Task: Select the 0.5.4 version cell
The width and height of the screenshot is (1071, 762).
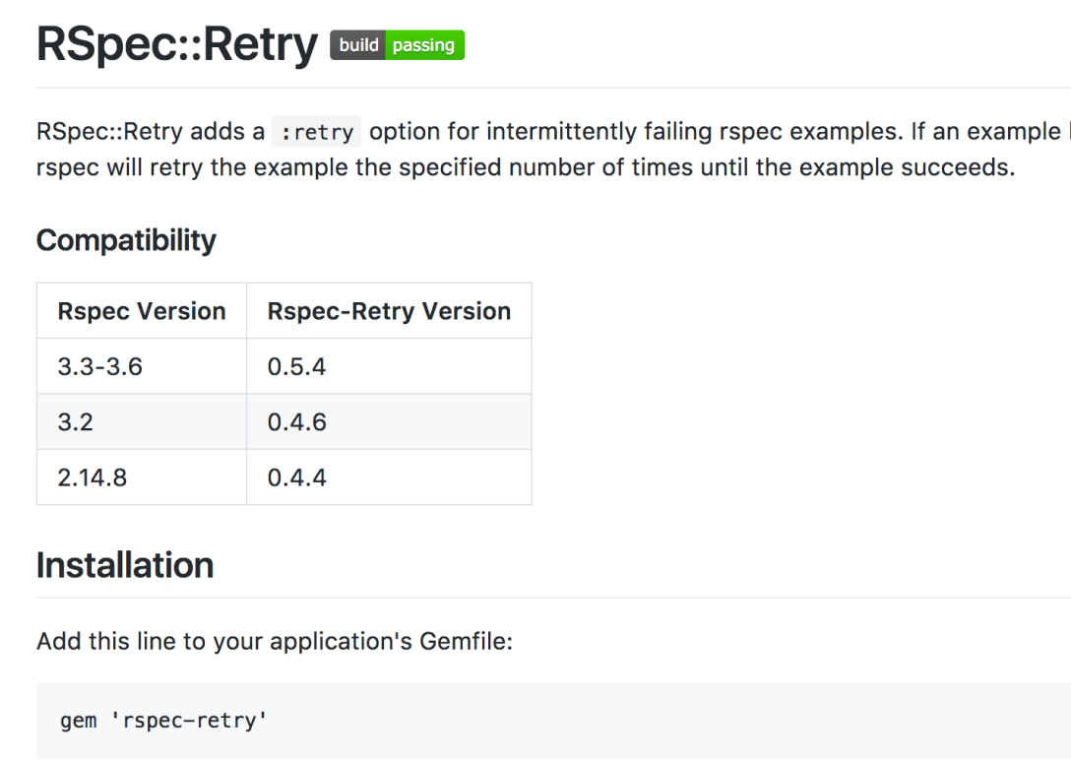Action: (296, 366)
